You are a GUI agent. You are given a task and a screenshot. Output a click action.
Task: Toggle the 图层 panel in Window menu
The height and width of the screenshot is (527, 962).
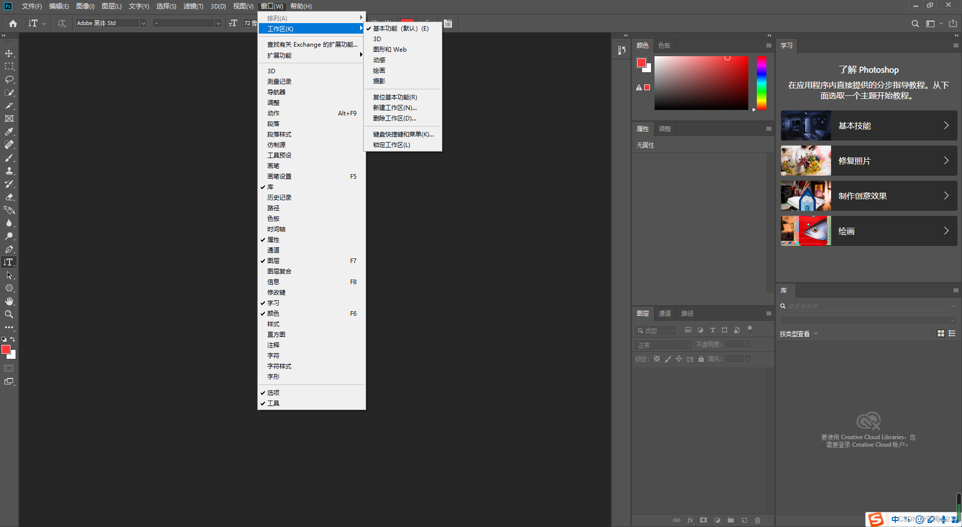(x=273, y=261)
